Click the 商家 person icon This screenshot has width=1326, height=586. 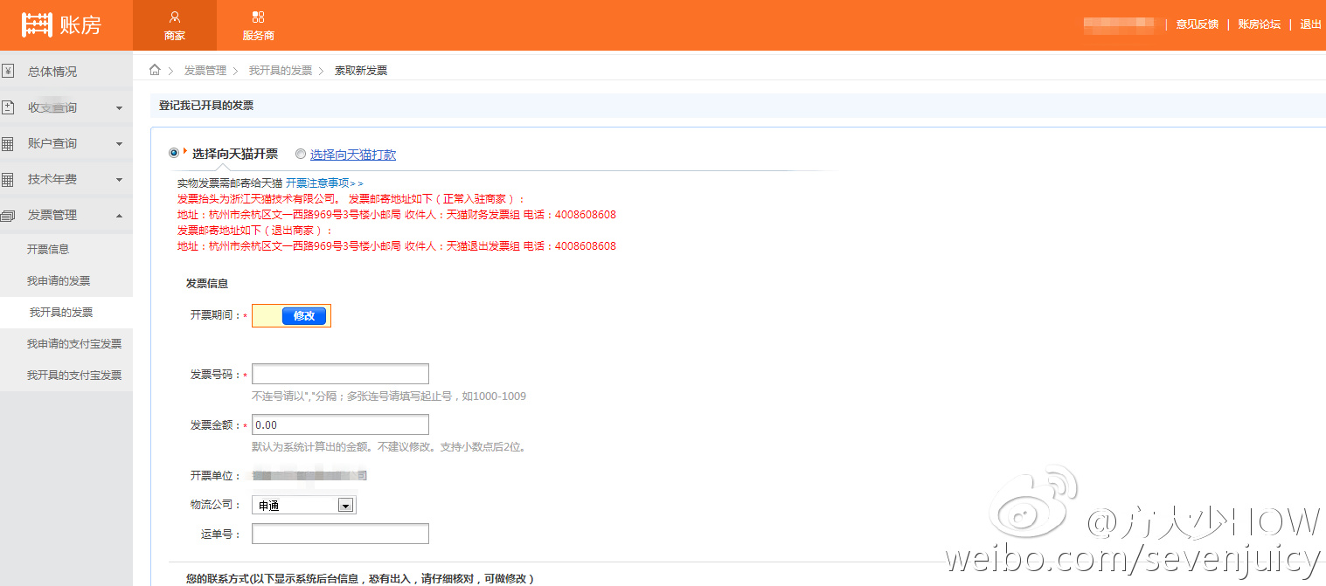[x=175, y=17]
